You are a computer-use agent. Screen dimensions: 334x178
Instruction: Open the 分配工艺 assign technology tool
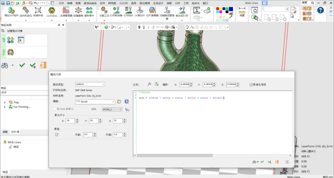[104, 10]
